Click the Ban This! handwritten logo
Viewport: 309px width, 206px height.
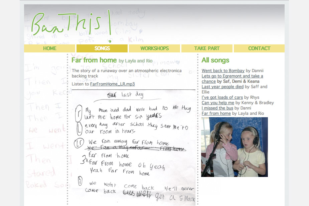tap(70, 25)
